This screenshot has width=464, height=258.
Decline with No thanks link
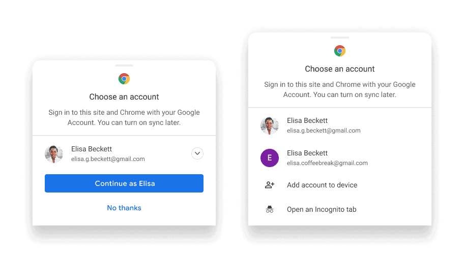coord(124,208)
